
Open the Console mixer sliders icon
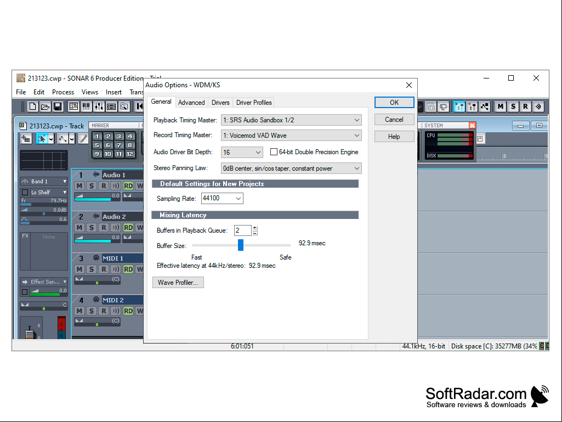pyautogui.click(x=99, y=106)
